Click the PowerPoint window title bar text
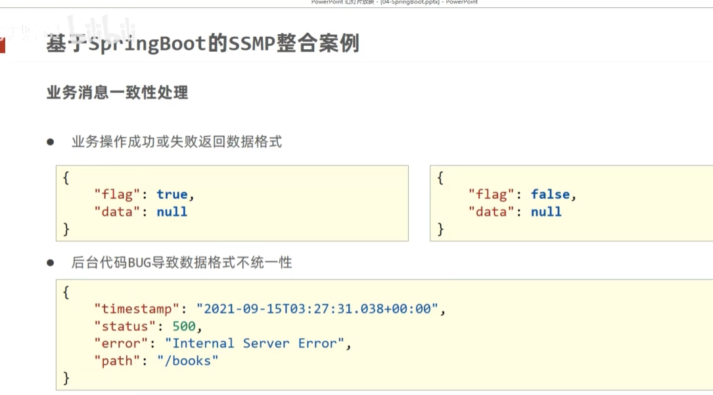The width and height of the screenshot is (713, 395). click(394, 2)
